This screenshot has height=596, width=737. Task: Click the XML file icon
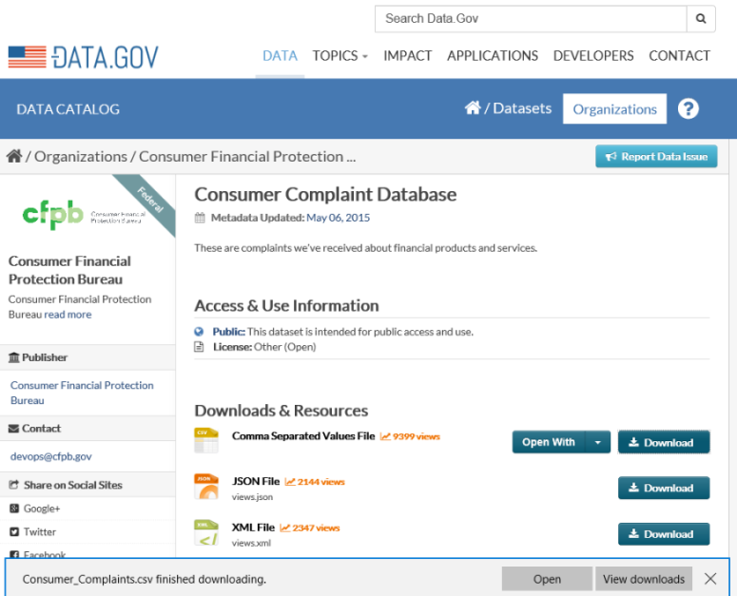tap(206, 532)
